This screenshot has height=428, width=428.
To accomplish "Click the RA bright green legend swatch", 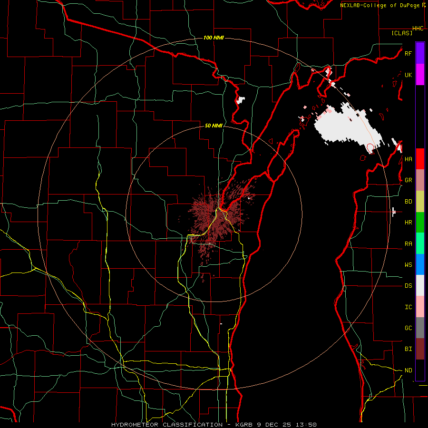I will (x=420, y=243).
